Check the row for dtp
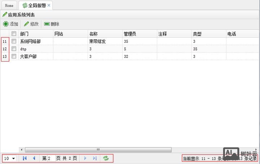The height and width of the screenshot is (164, 260). click(14, 49)
